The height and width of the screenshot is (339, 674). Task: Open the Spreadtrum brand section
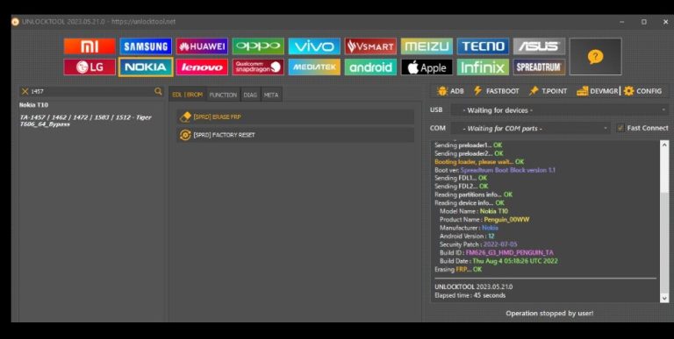539,67
